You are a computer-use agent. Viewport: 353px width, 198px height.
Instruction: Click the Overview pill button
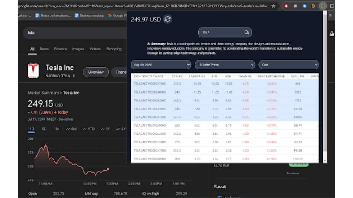pos(96,72)
